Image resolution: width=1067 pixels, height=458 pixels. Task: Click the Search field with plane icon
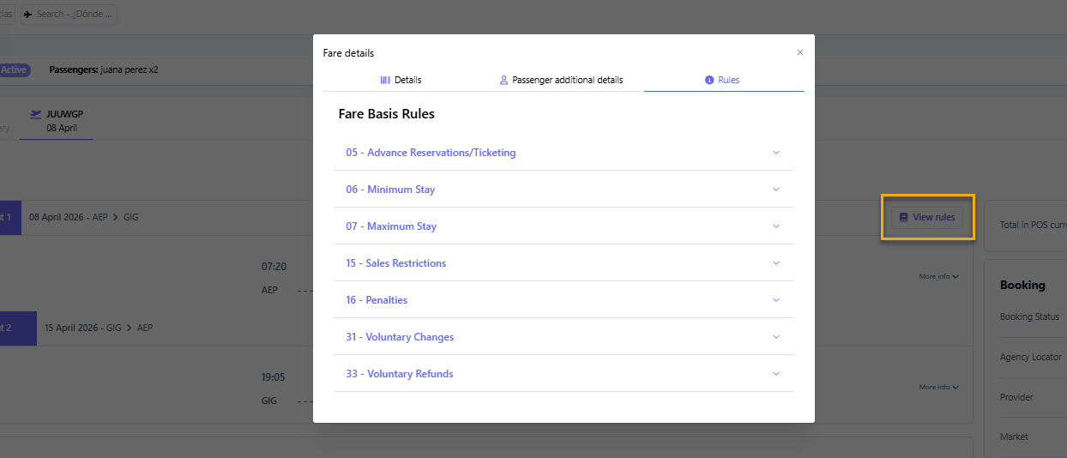click(x=69, y=15)
